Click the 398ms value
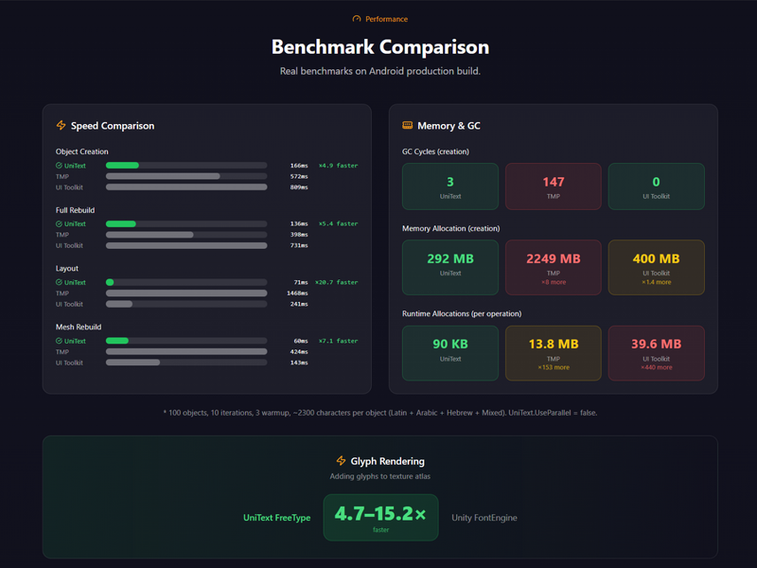This screenshot has height=568, width=757. coord(299,234)
